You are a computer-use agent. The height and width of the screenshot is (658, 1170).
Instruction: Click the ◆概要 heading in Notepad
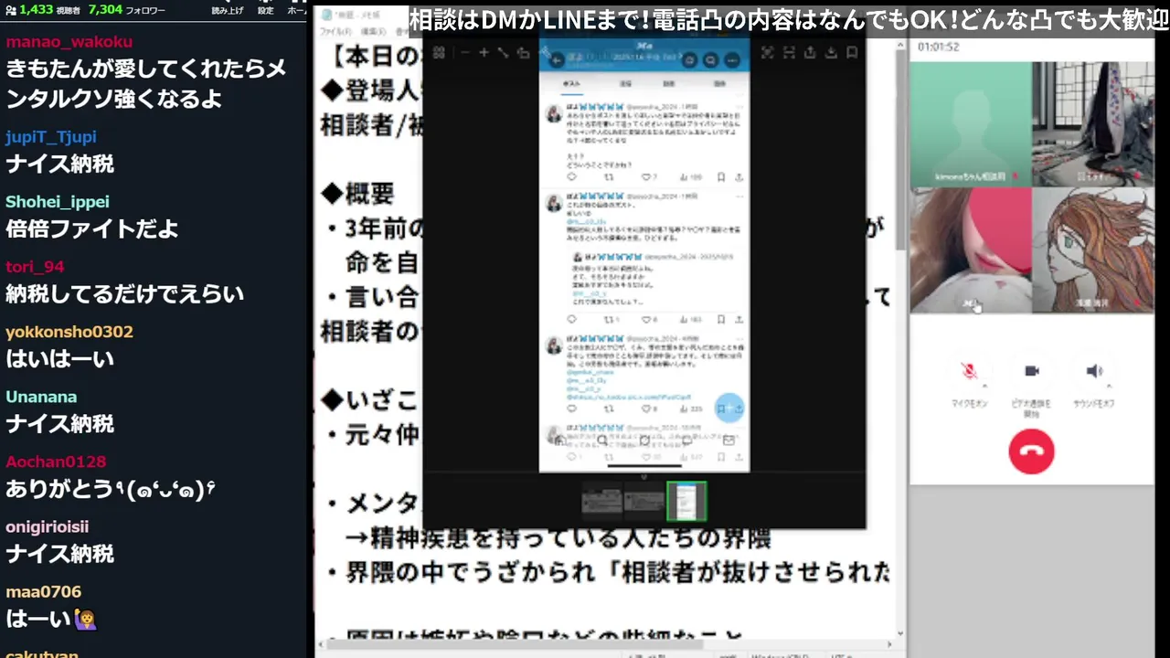click(x=357, y=193)
